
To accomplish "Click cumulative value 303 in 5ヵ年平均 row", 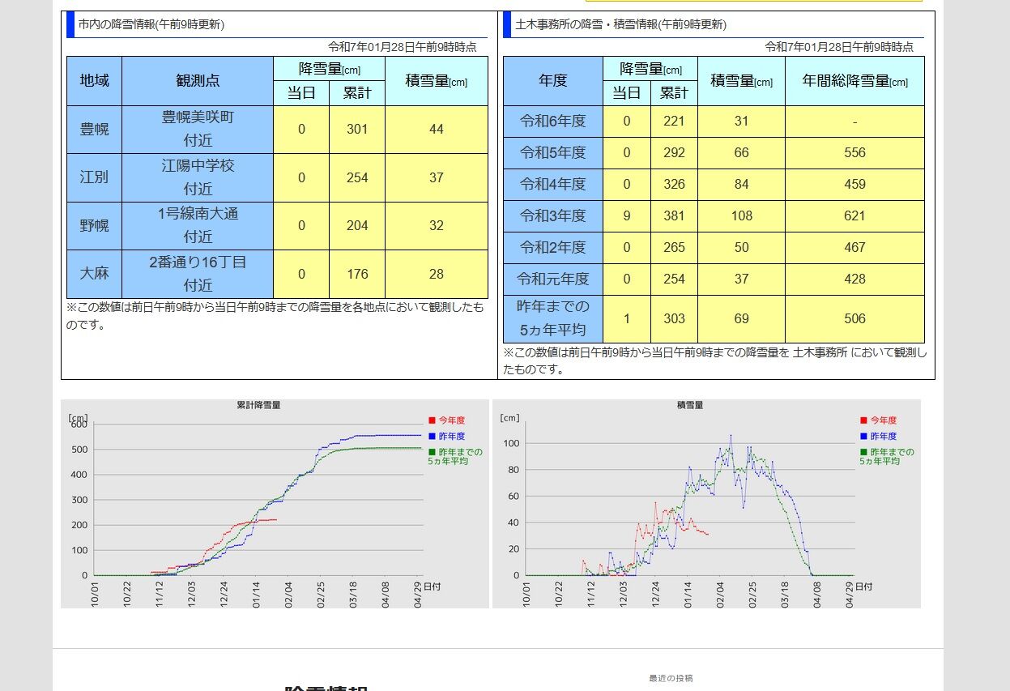I will click(x=674, y=319).
